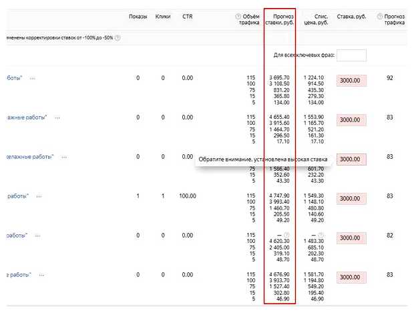Viewport: 414px width, 313px height.
Task: Click the bid adjustments -100% до -50% notice
Action: point(59,37)
